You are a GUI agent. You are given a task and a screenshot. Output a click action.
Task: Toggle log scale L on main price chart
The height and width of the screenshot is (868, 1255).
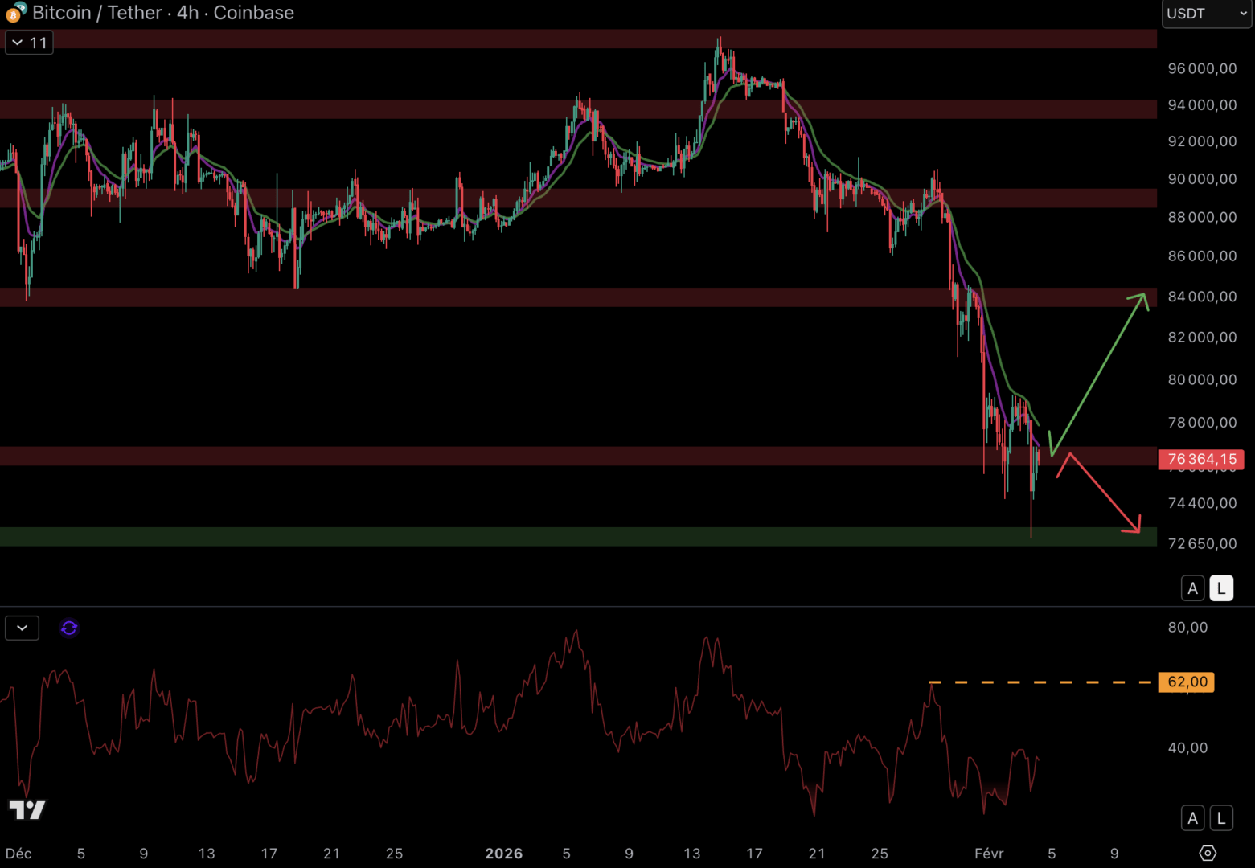point(1221,588)
